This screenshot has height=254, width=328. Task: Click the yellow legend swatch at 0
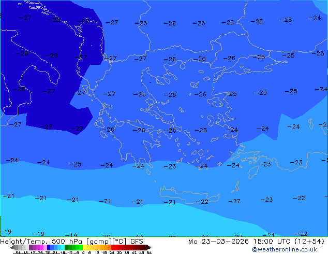pyautogui.click(x=84, y=247)
